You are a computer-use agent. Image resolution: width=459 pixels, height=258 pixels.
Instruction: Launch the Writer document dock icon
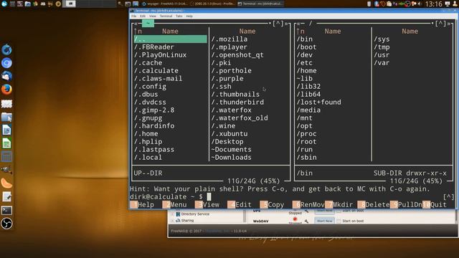(6, 130)
